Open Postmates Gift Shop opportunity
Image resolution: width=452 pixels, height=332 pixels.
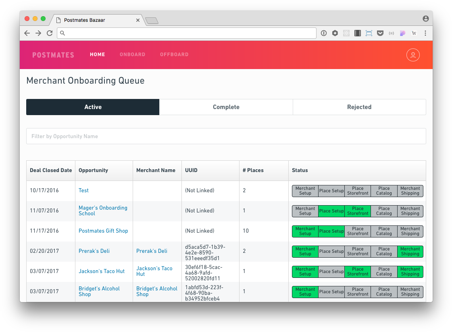(x=103, y=231)
